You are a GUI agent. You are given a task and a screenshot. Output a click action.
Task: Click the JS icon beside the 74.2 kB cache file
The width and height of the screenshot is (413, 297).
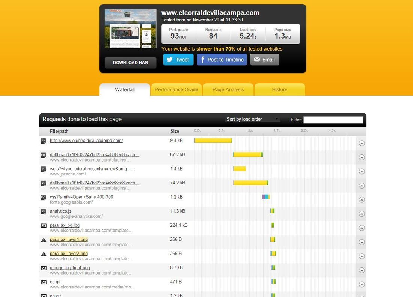click(x=44, y=183)
